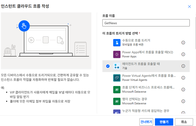Open info icon beside Power Apps(V2) trigger
Viewport: 196px width, 126px height.
point(183,54)
